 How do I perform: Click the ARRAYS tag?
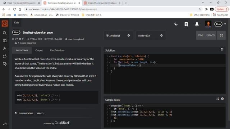point(40,113)
